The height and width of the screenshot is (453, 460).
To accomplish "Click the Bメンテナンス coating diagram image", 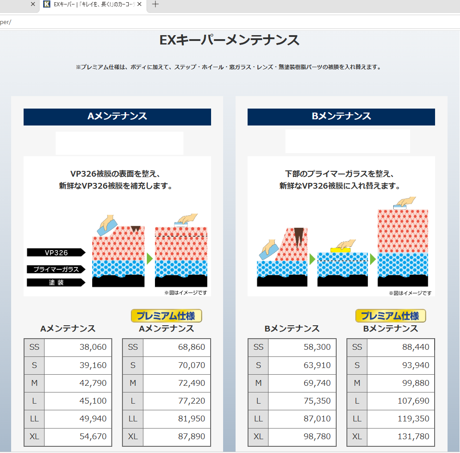I will click(341, 226).
